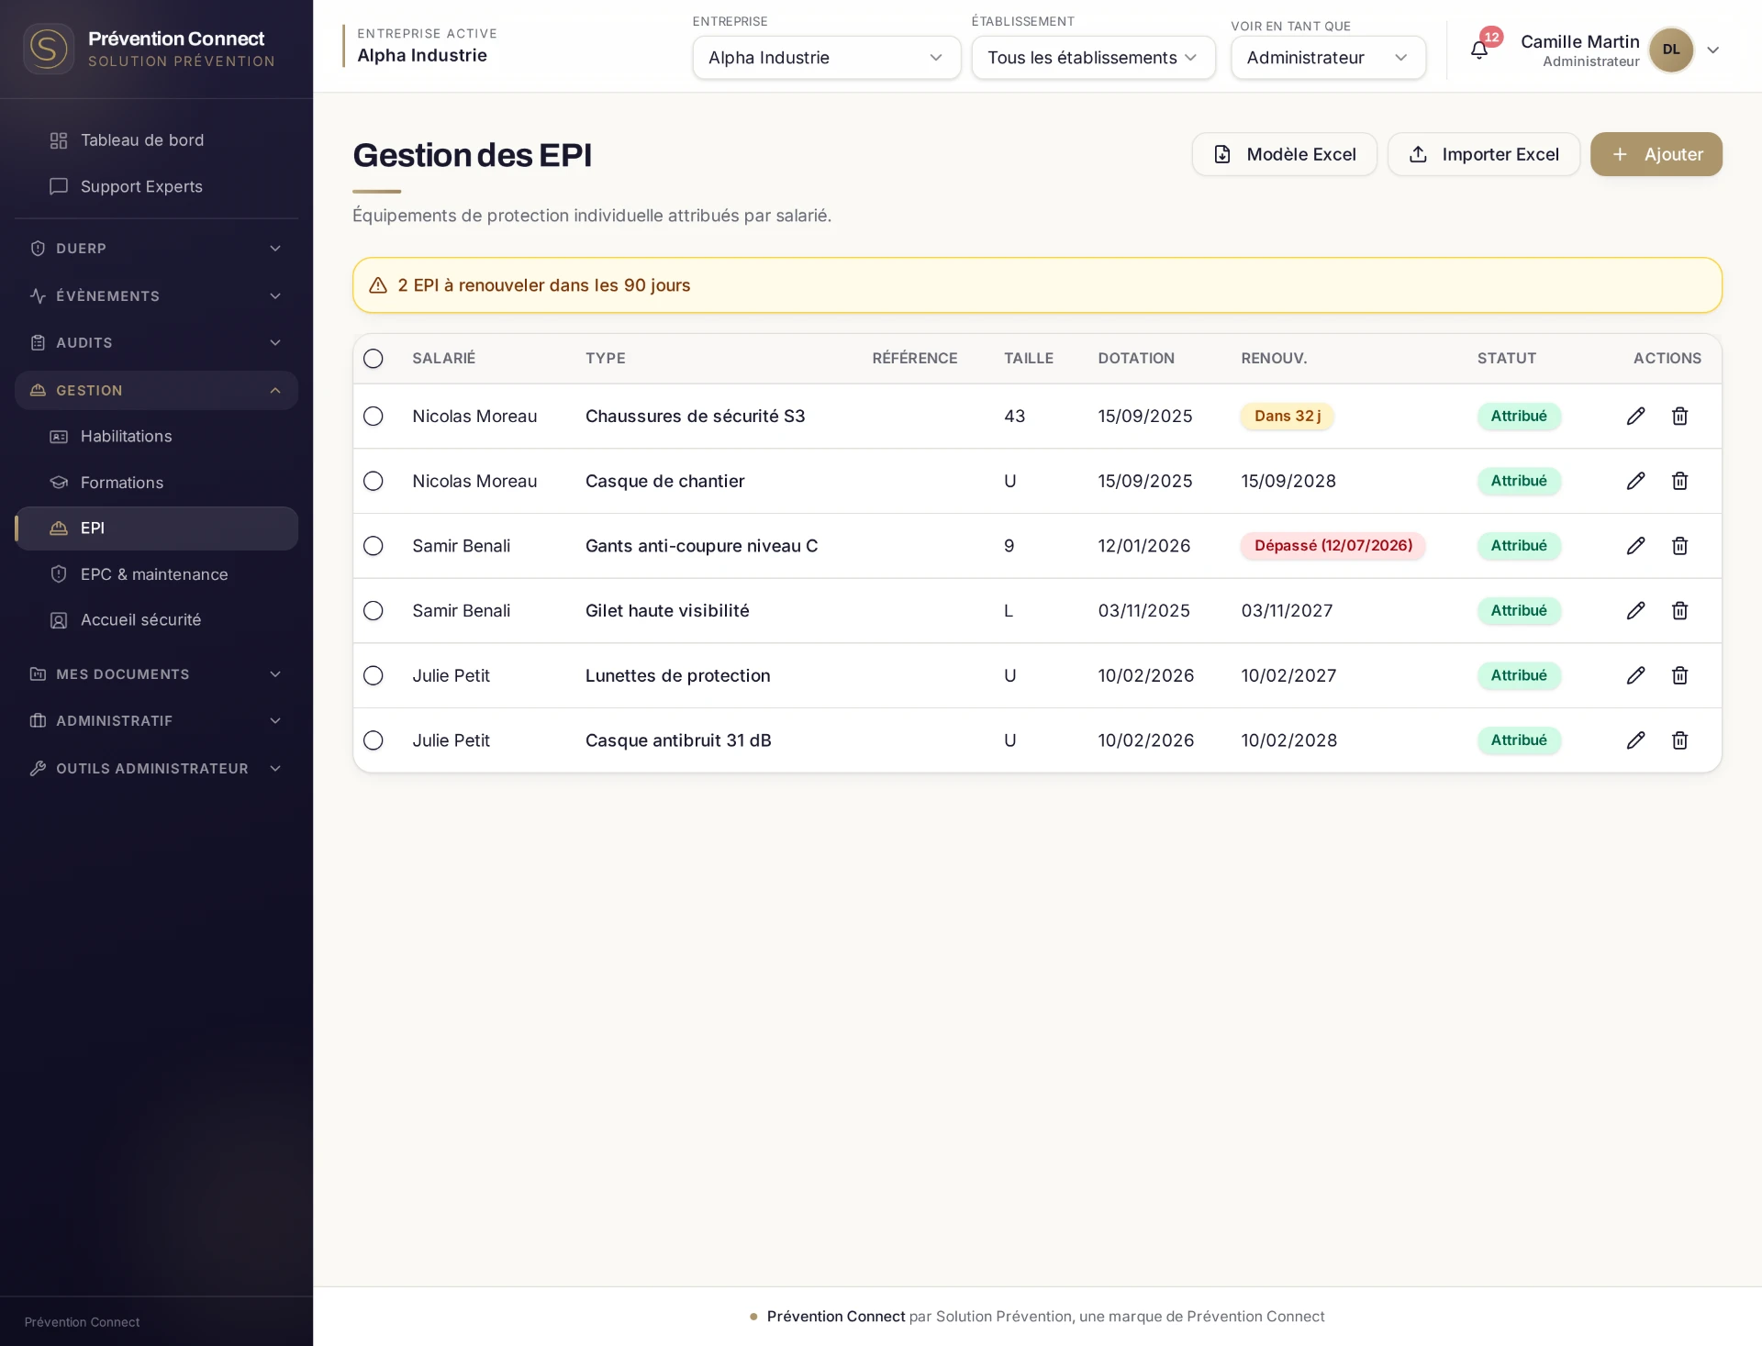Screen dimensions: 1762x1346
Task: Open the Entreprise Alpha Industrie dropdown
Action: [x=826, y=58]
